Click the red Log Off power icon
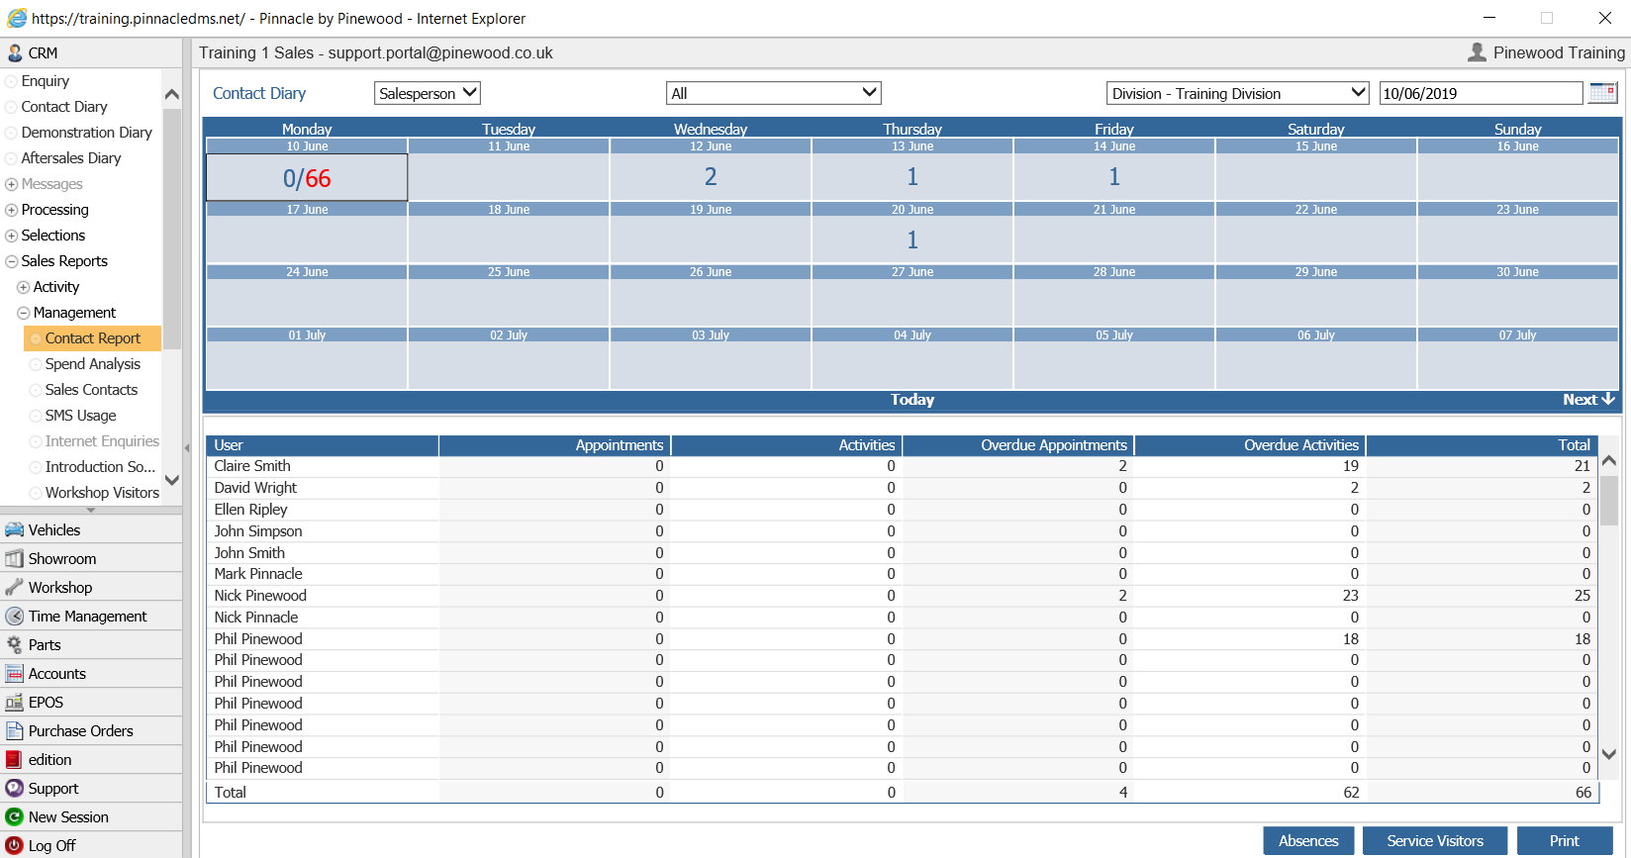The image size is (1631, 858). tap(15, 845)
